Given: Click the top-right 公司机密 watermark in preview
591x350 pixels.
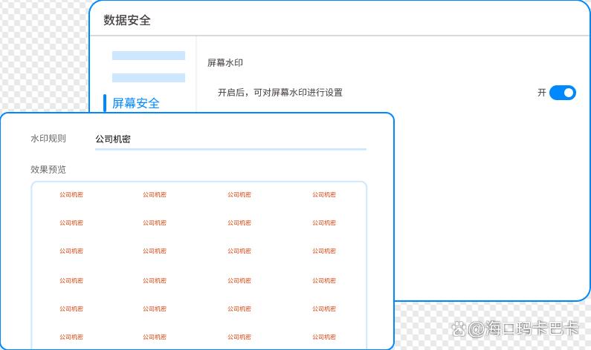Looking at the screenshot, I should [x=324, y=195].
